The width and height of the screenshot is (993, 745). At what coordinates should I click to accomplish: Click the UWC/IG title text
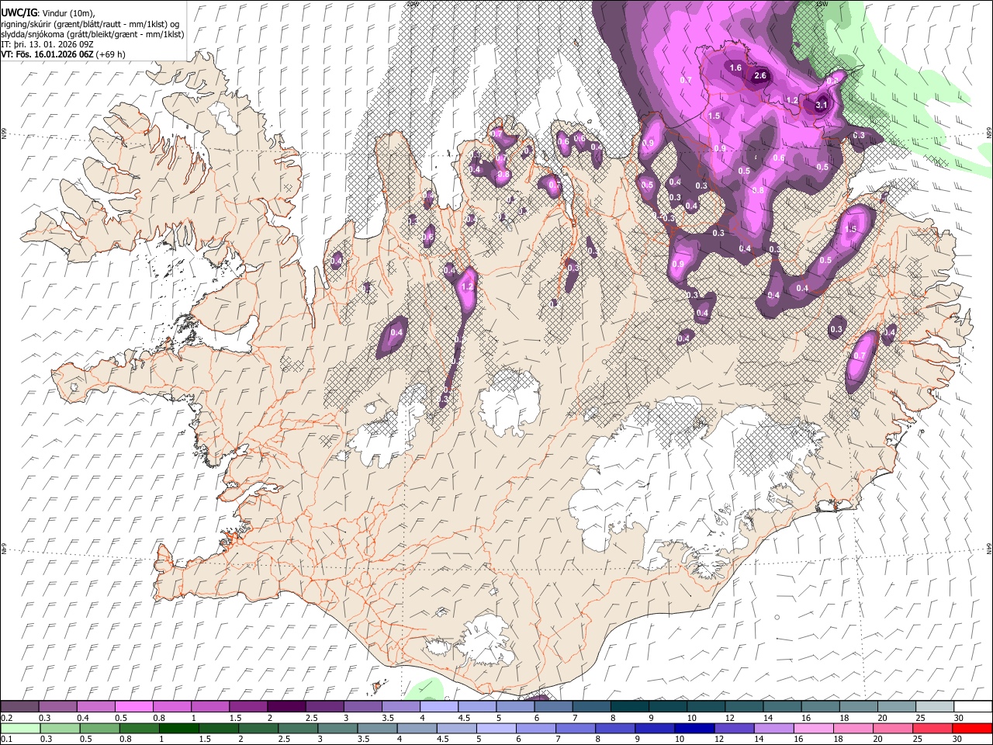(19, 12)
